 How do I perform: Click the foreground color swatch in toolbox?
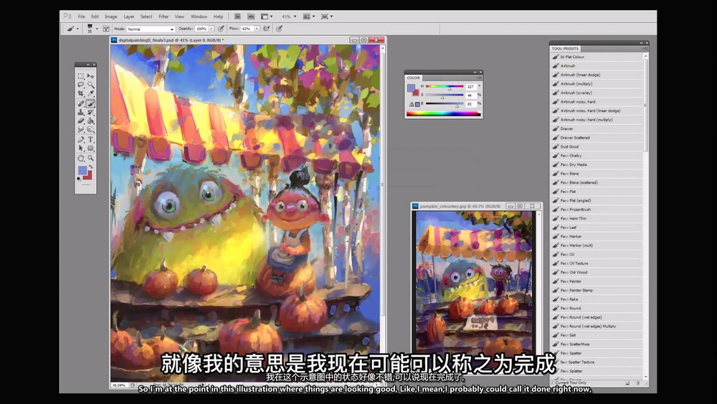coord(82,170)
